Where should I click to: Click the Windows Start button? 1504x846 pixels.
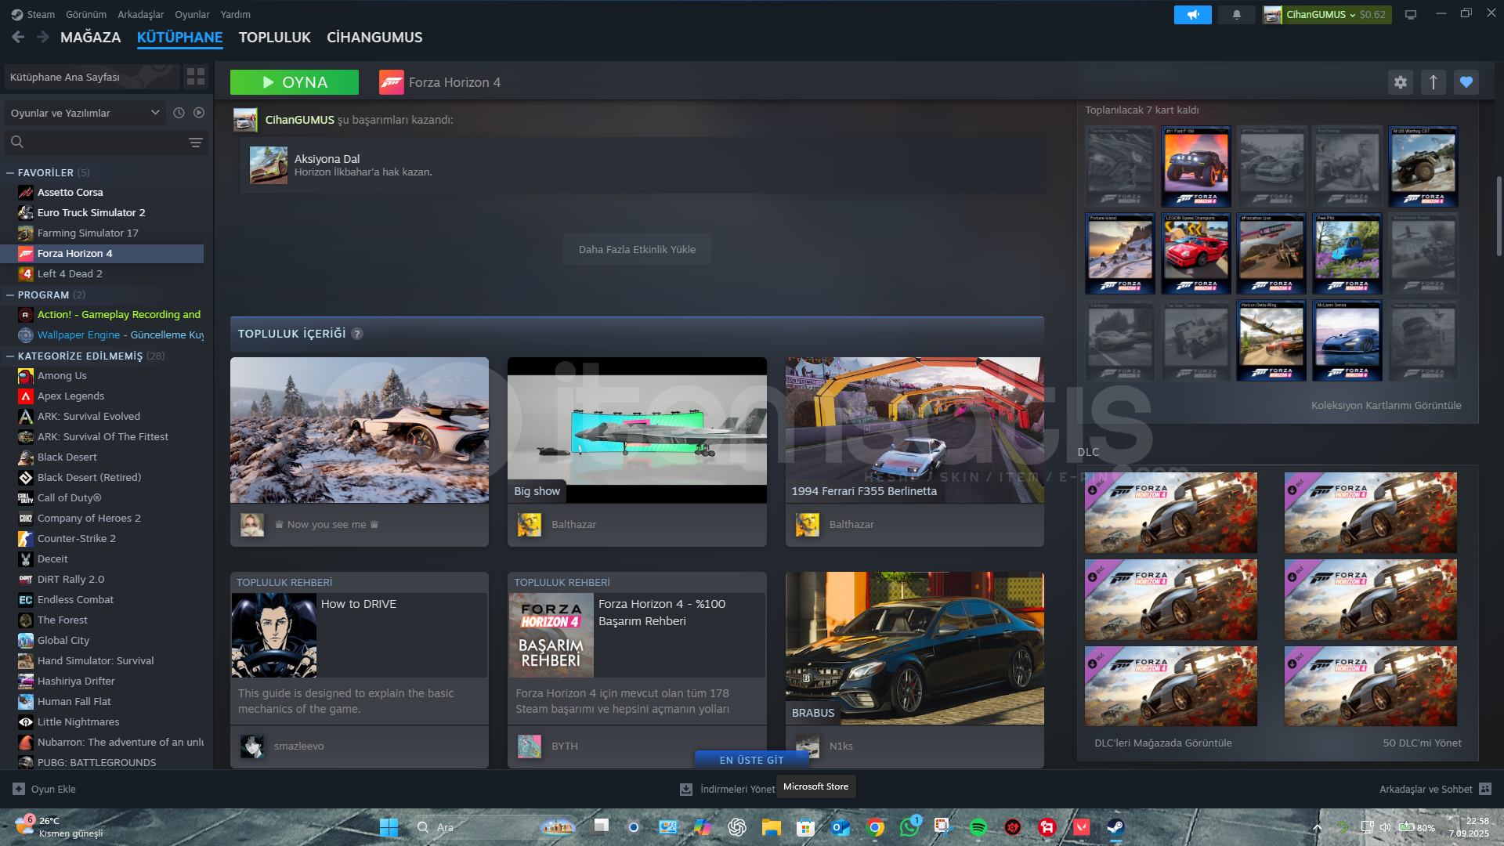tap(389, 827)
